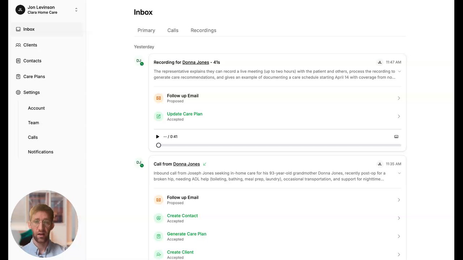Open Notifications settings page
Image resolution: width=463 pixels, height=260 pixels.
(41, 152)
